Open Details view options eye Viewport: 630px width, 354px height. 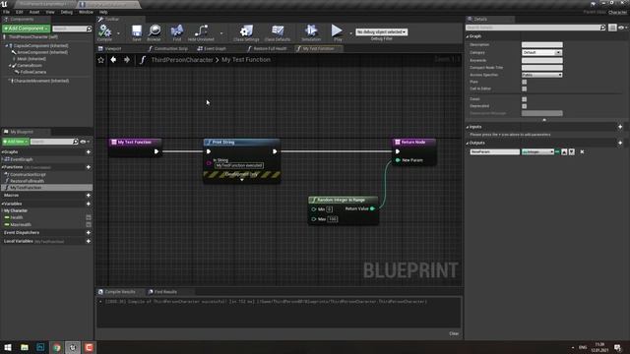pyautogui.click(x=622, y=28)
